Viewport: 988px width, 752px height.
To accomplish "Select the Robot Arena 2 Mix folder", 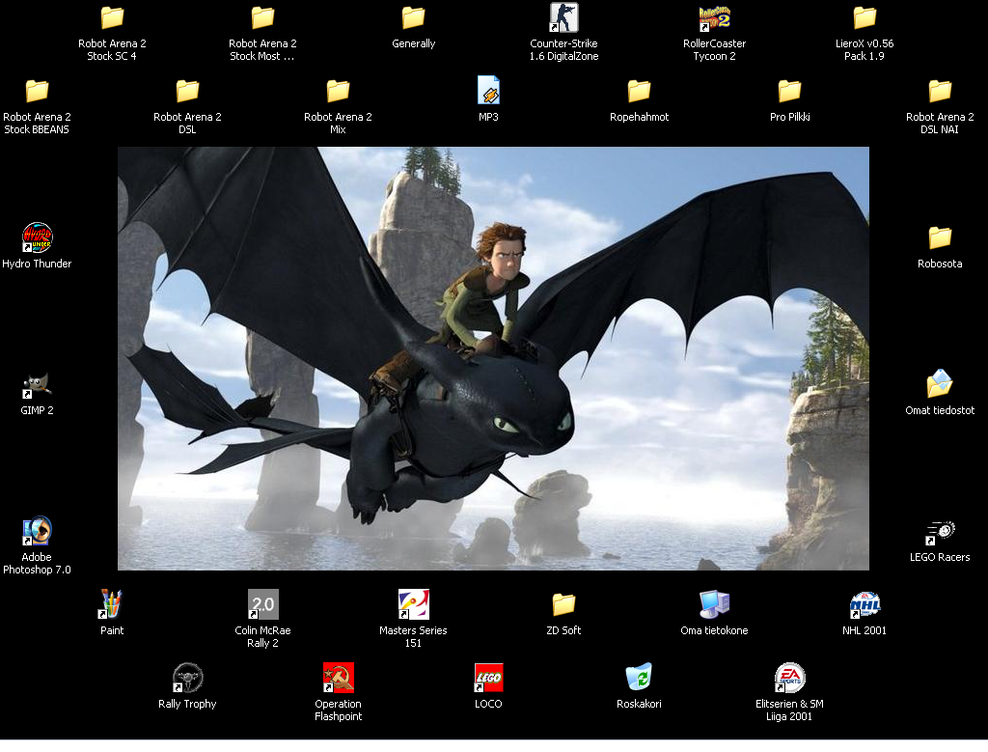I will (x=338, y=92).
